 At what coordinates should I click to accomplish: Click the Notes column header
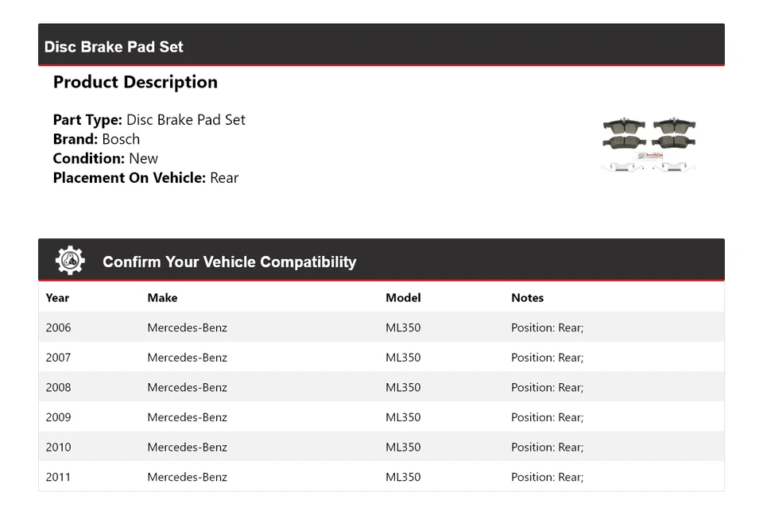527,298
